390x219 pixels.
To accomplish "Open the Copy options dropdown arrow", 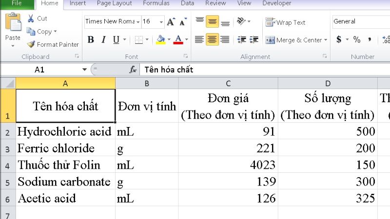I will [x=55, y=31].
